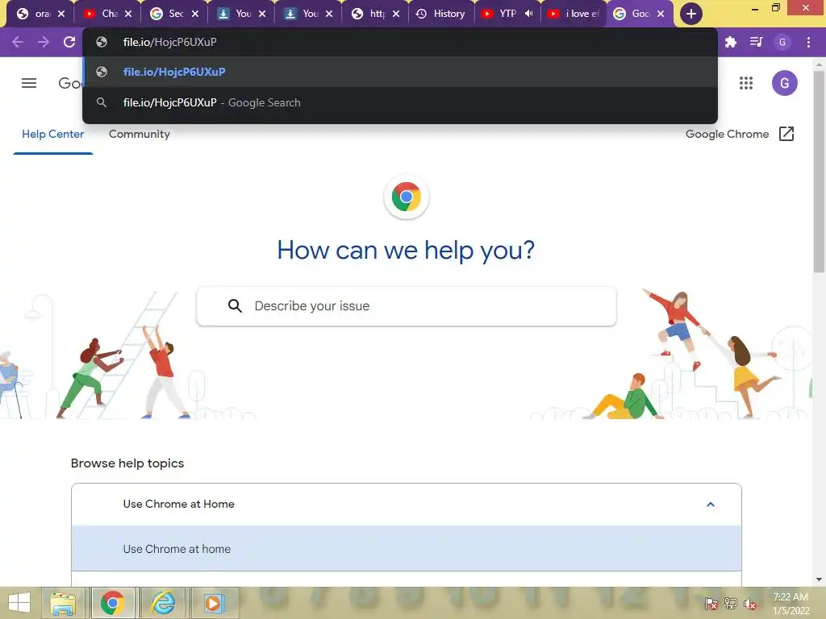Choose the file.io Google Search suggestion

[x=400, y=102]
